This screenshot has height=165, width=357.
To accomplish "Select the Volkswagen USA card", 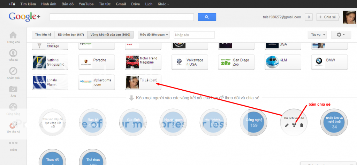I will (x=190, y=62).
